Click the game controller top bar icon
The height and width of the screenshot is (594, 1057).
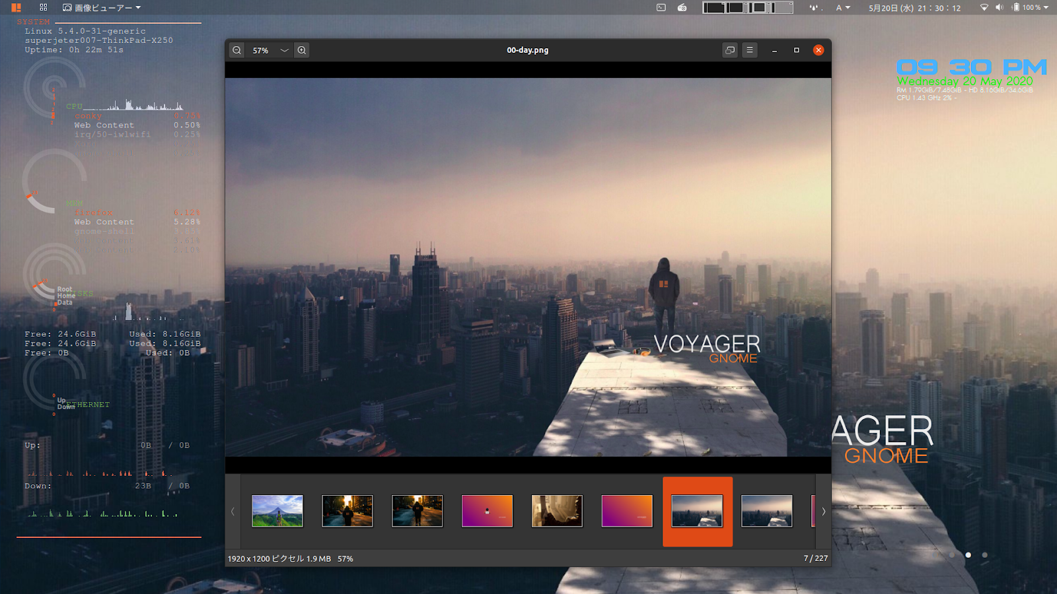pos(682,8)
